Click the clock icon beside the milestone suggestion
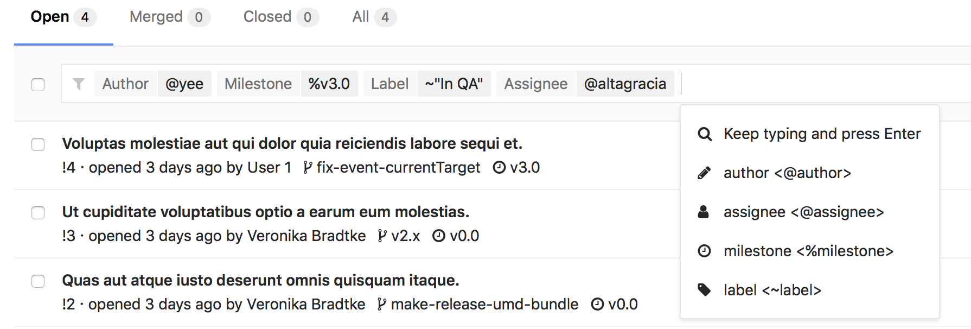The image size is (971, 329). [704, 251]
